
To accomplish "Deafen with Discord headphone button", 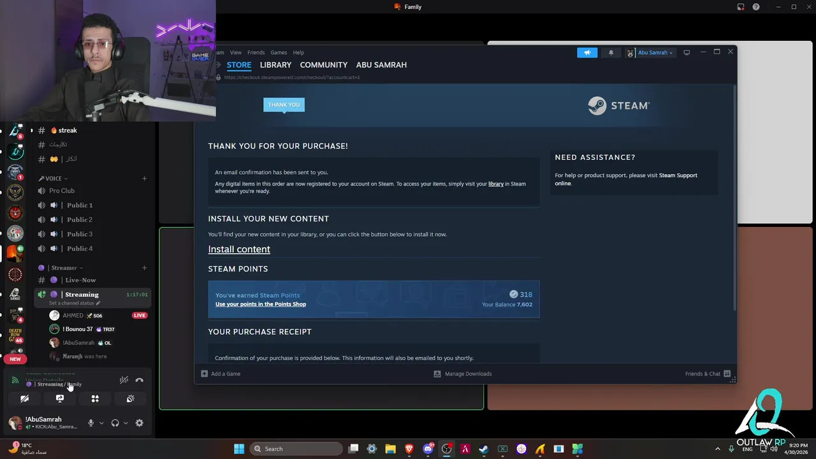I will (115, 423).
